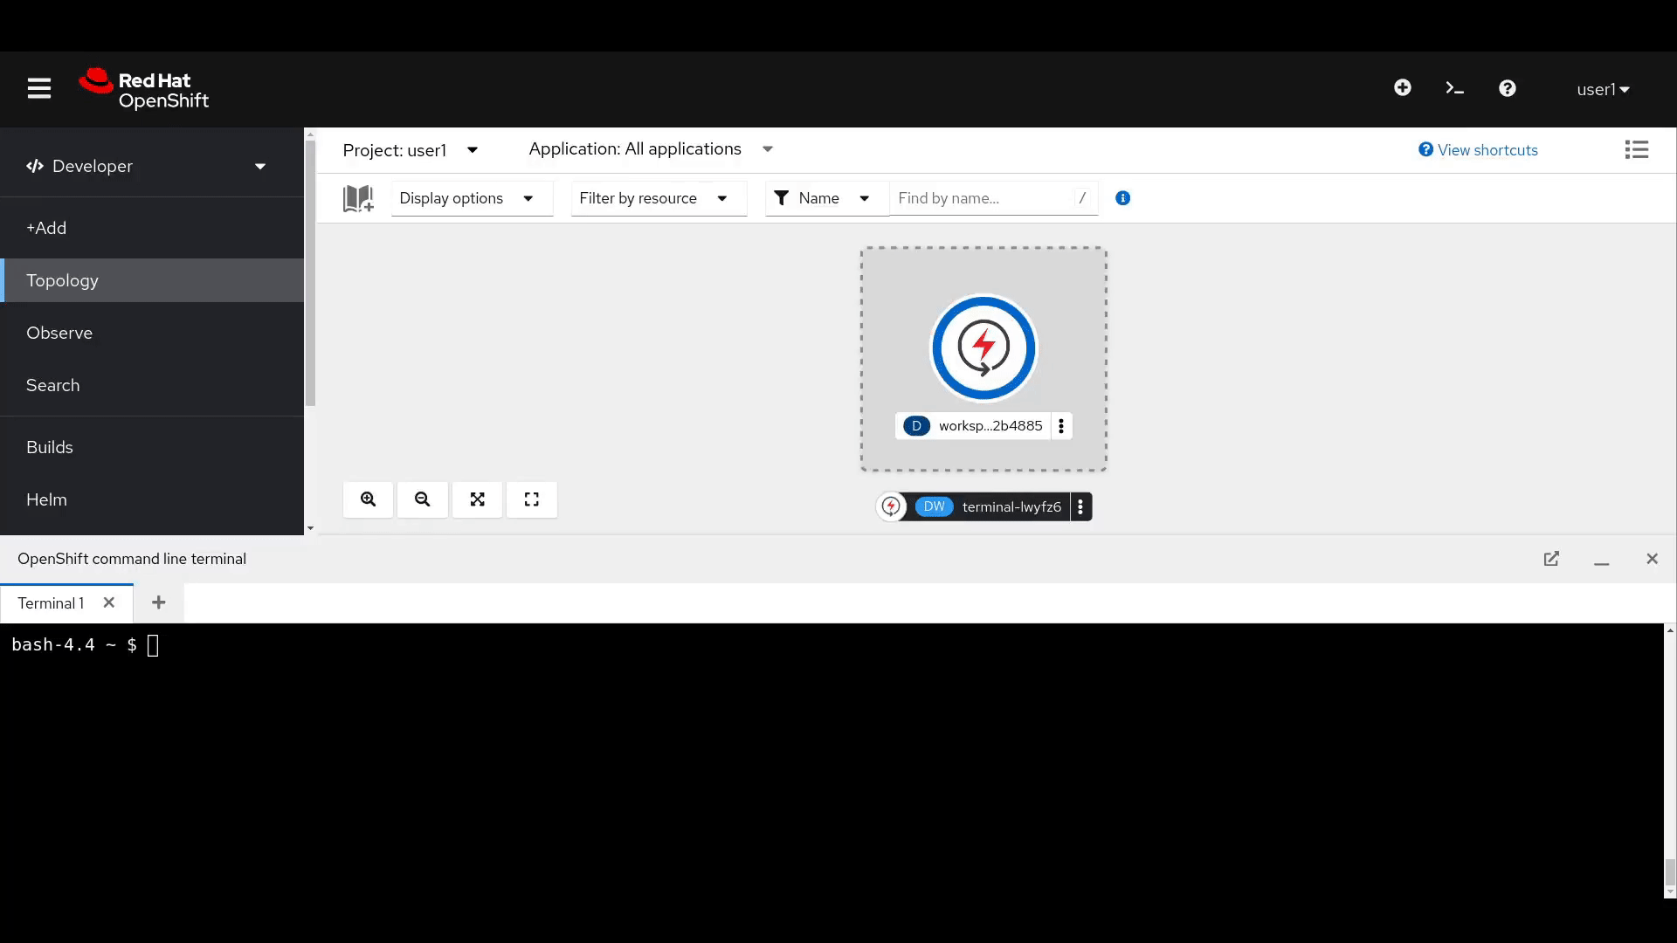Click the fit to screen icon
This screenshot has height=943, width=1677.
click(477, 499)
